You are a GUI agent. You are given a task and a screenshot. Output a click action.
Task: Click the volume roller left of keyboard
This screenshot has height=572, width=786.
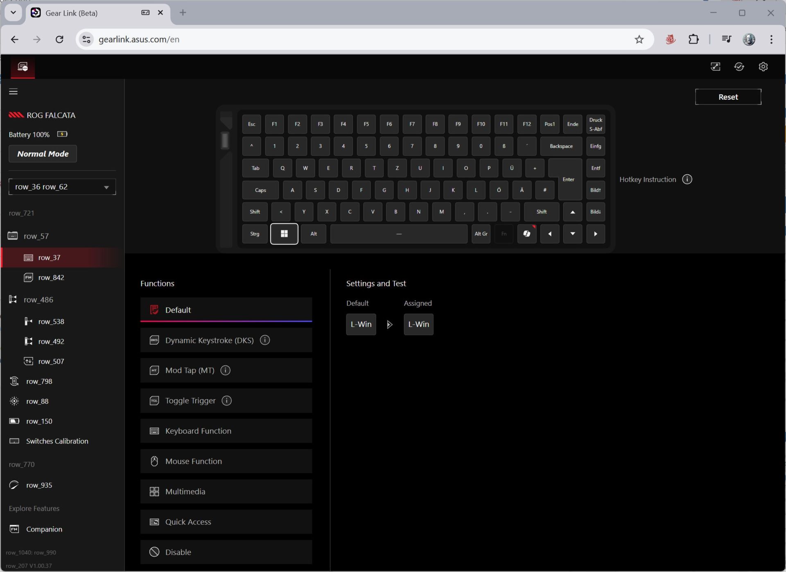pos(225,140)
